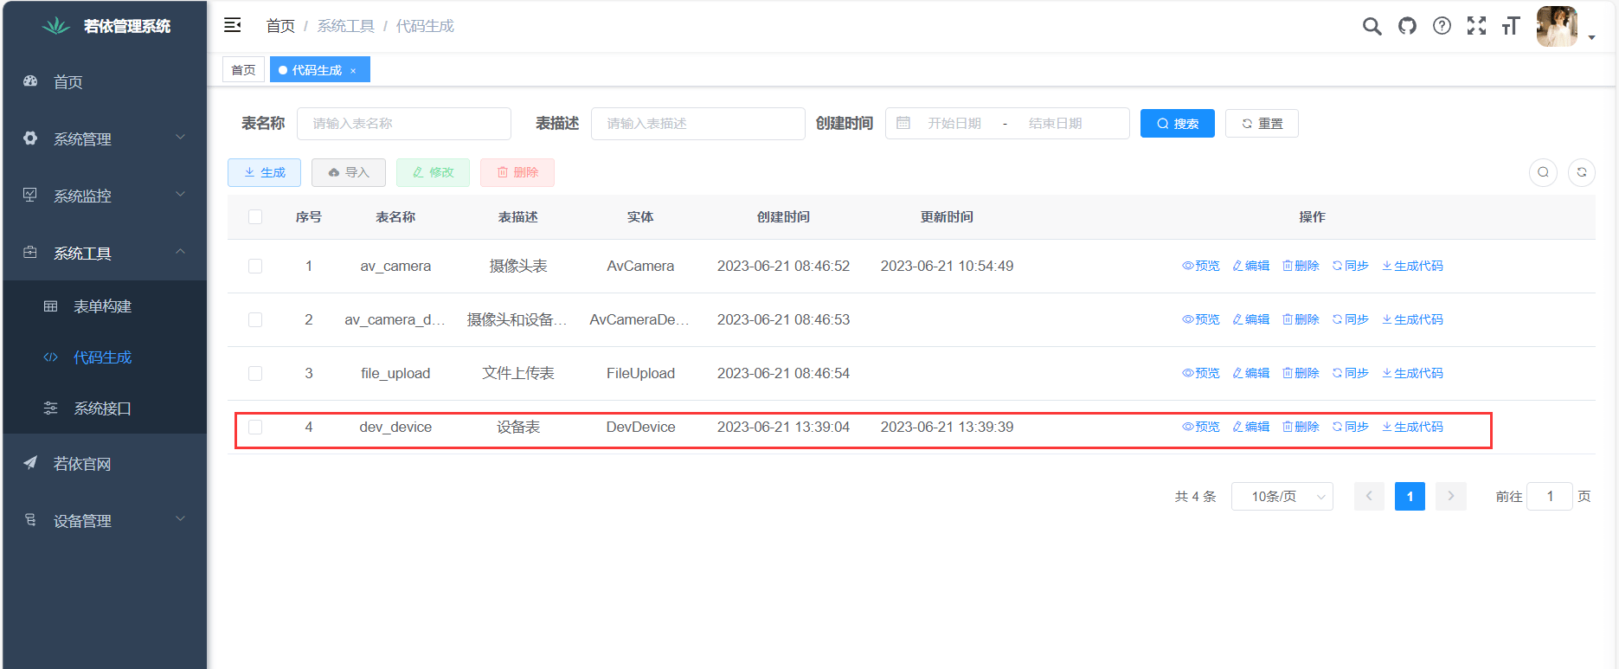1619x669 pixels.
Task: Open the search magnifier in top bar
Action: click(x=1372, y=26)
